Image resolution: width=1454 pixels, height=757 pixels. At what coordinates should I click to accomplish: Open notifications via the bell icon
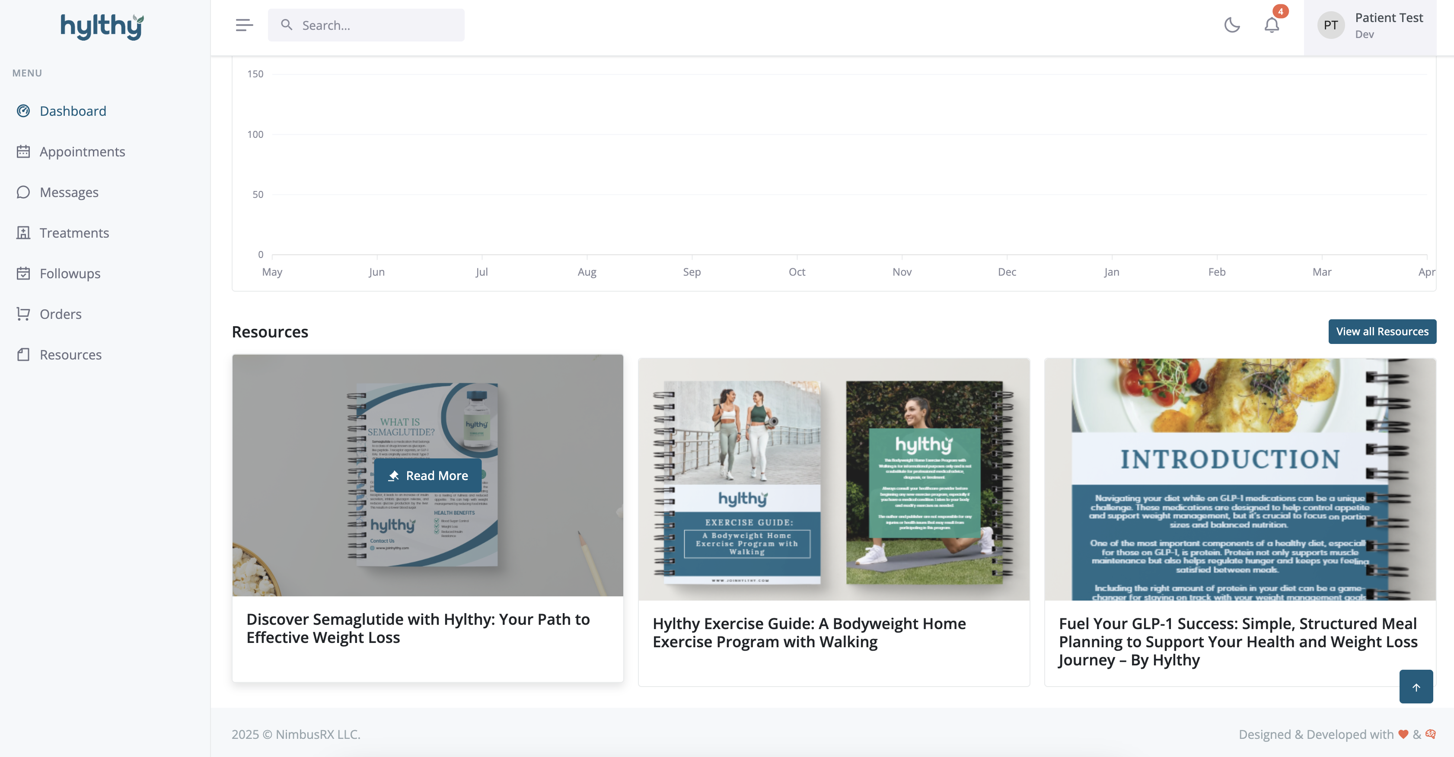click(1271, 25)
